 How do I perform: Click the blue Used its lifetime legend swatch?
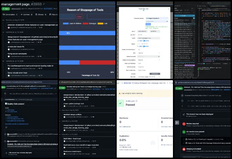[x=66, y=23]
